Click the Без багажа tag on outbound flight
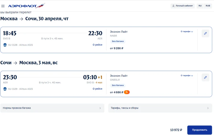 118,41
